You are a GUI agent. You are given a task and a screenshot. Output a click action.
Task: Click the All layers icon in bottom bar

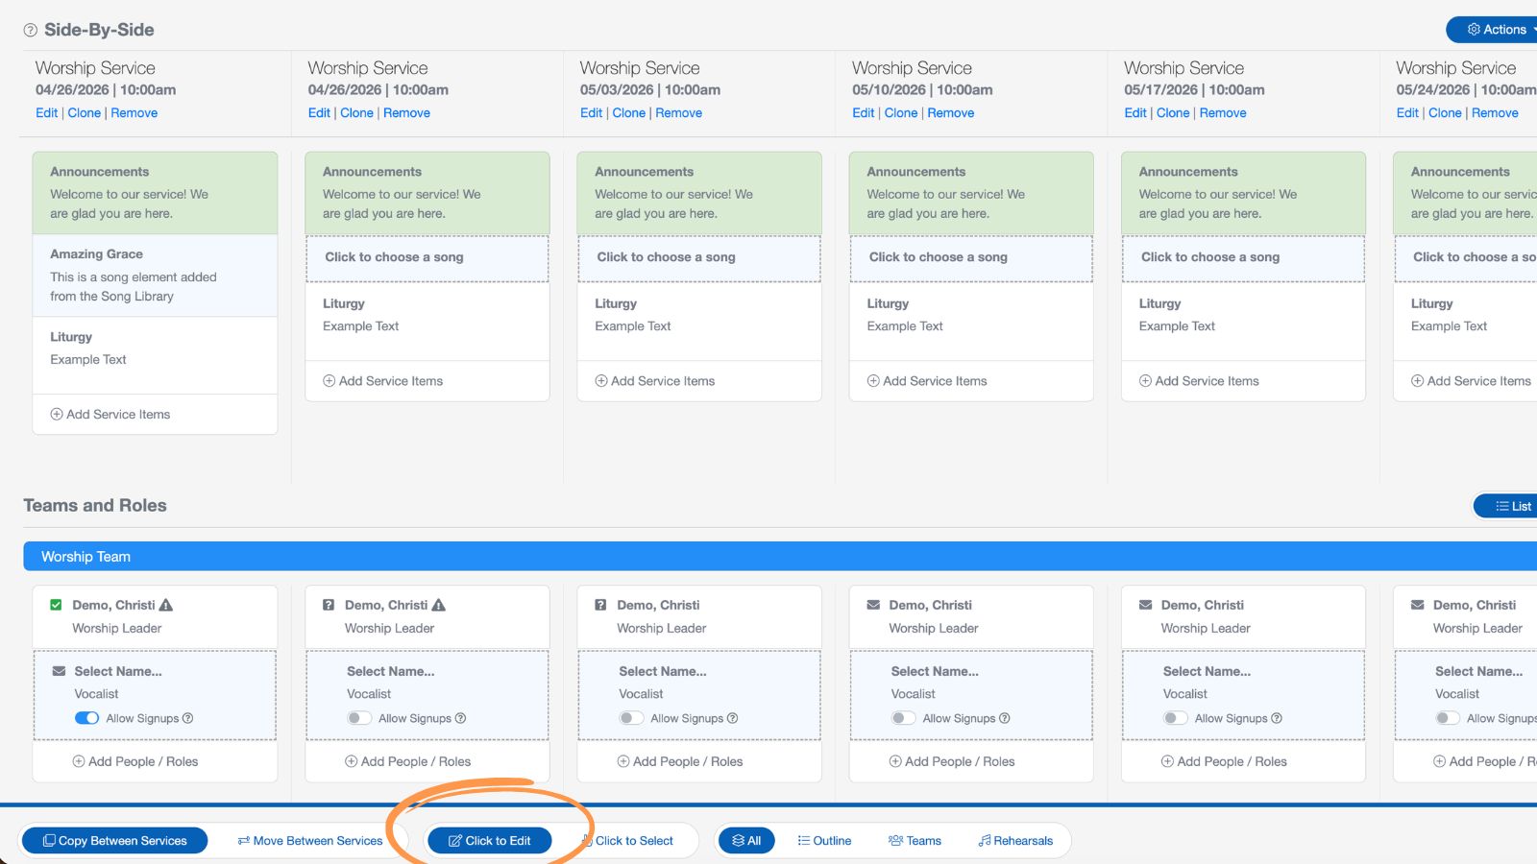click(738, 840)
